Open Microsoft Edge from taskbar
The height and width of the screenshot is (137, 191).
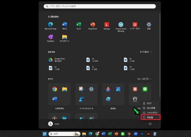point(90,134)
